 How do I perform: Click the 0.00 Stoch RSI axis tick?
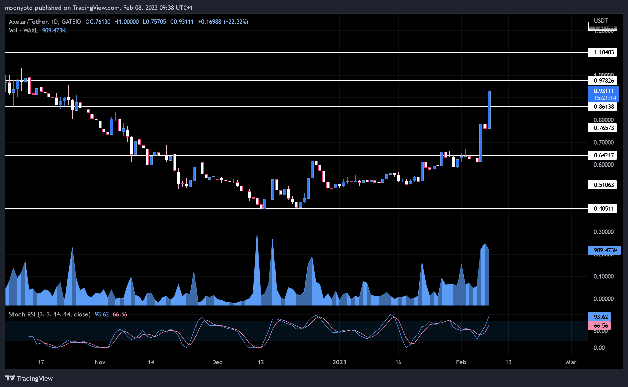tap(599, 348)
